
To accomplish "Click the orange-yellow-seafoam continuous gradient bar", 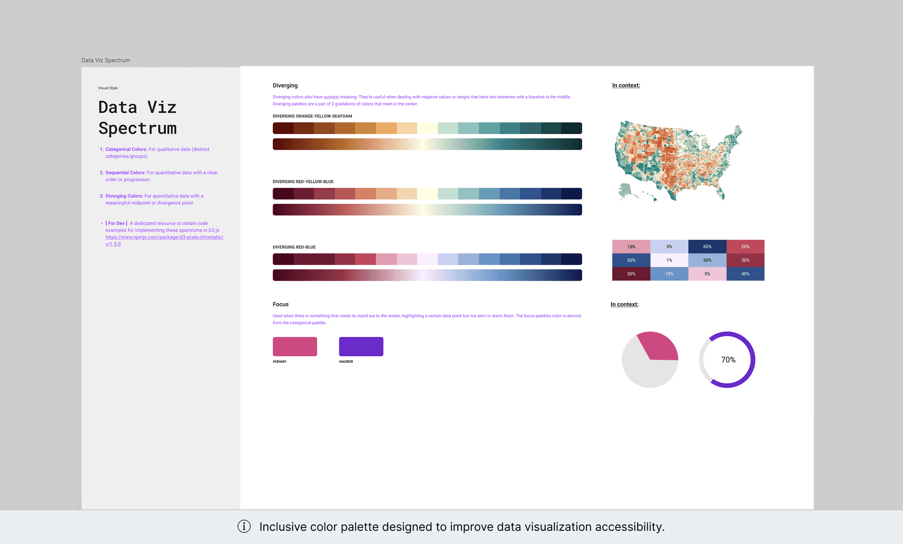I will (427, 144).
